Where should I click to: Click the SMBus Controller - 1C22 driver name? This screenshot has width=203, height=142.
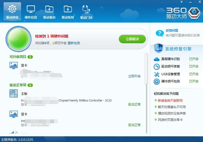pyautogui.click(x=85, y=100)
